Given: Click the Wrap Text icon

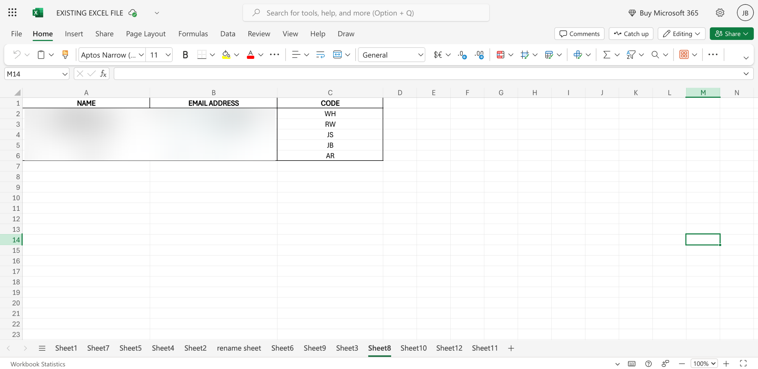Looking at the screenshot, I should click(320, 55).
